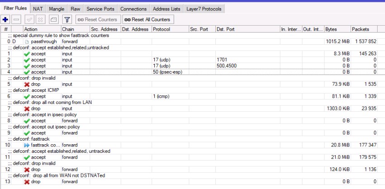Viewport: 385px width, 189px height.
Task: Click accept checkmark icon of rule 1
Action: pyautogui.click(x=27, y=54)
